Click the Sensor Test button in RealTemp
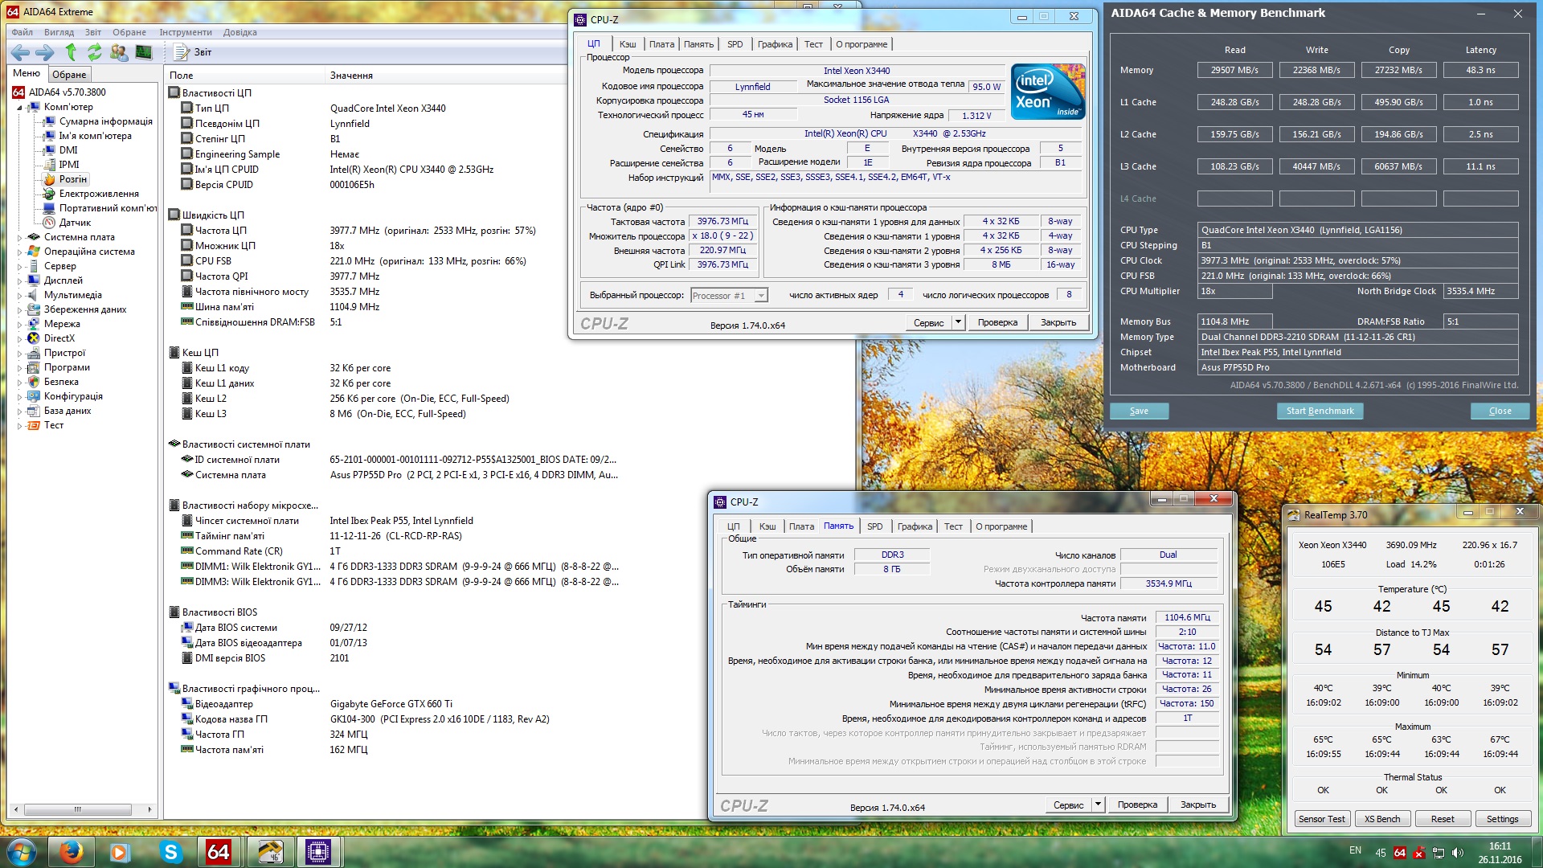The width and height of the screenshot is (1543, 868). click(1321, 819)
